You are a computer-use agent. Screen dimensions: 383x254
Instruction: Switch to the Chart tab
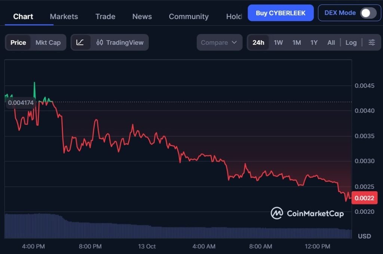click(23, 16)
